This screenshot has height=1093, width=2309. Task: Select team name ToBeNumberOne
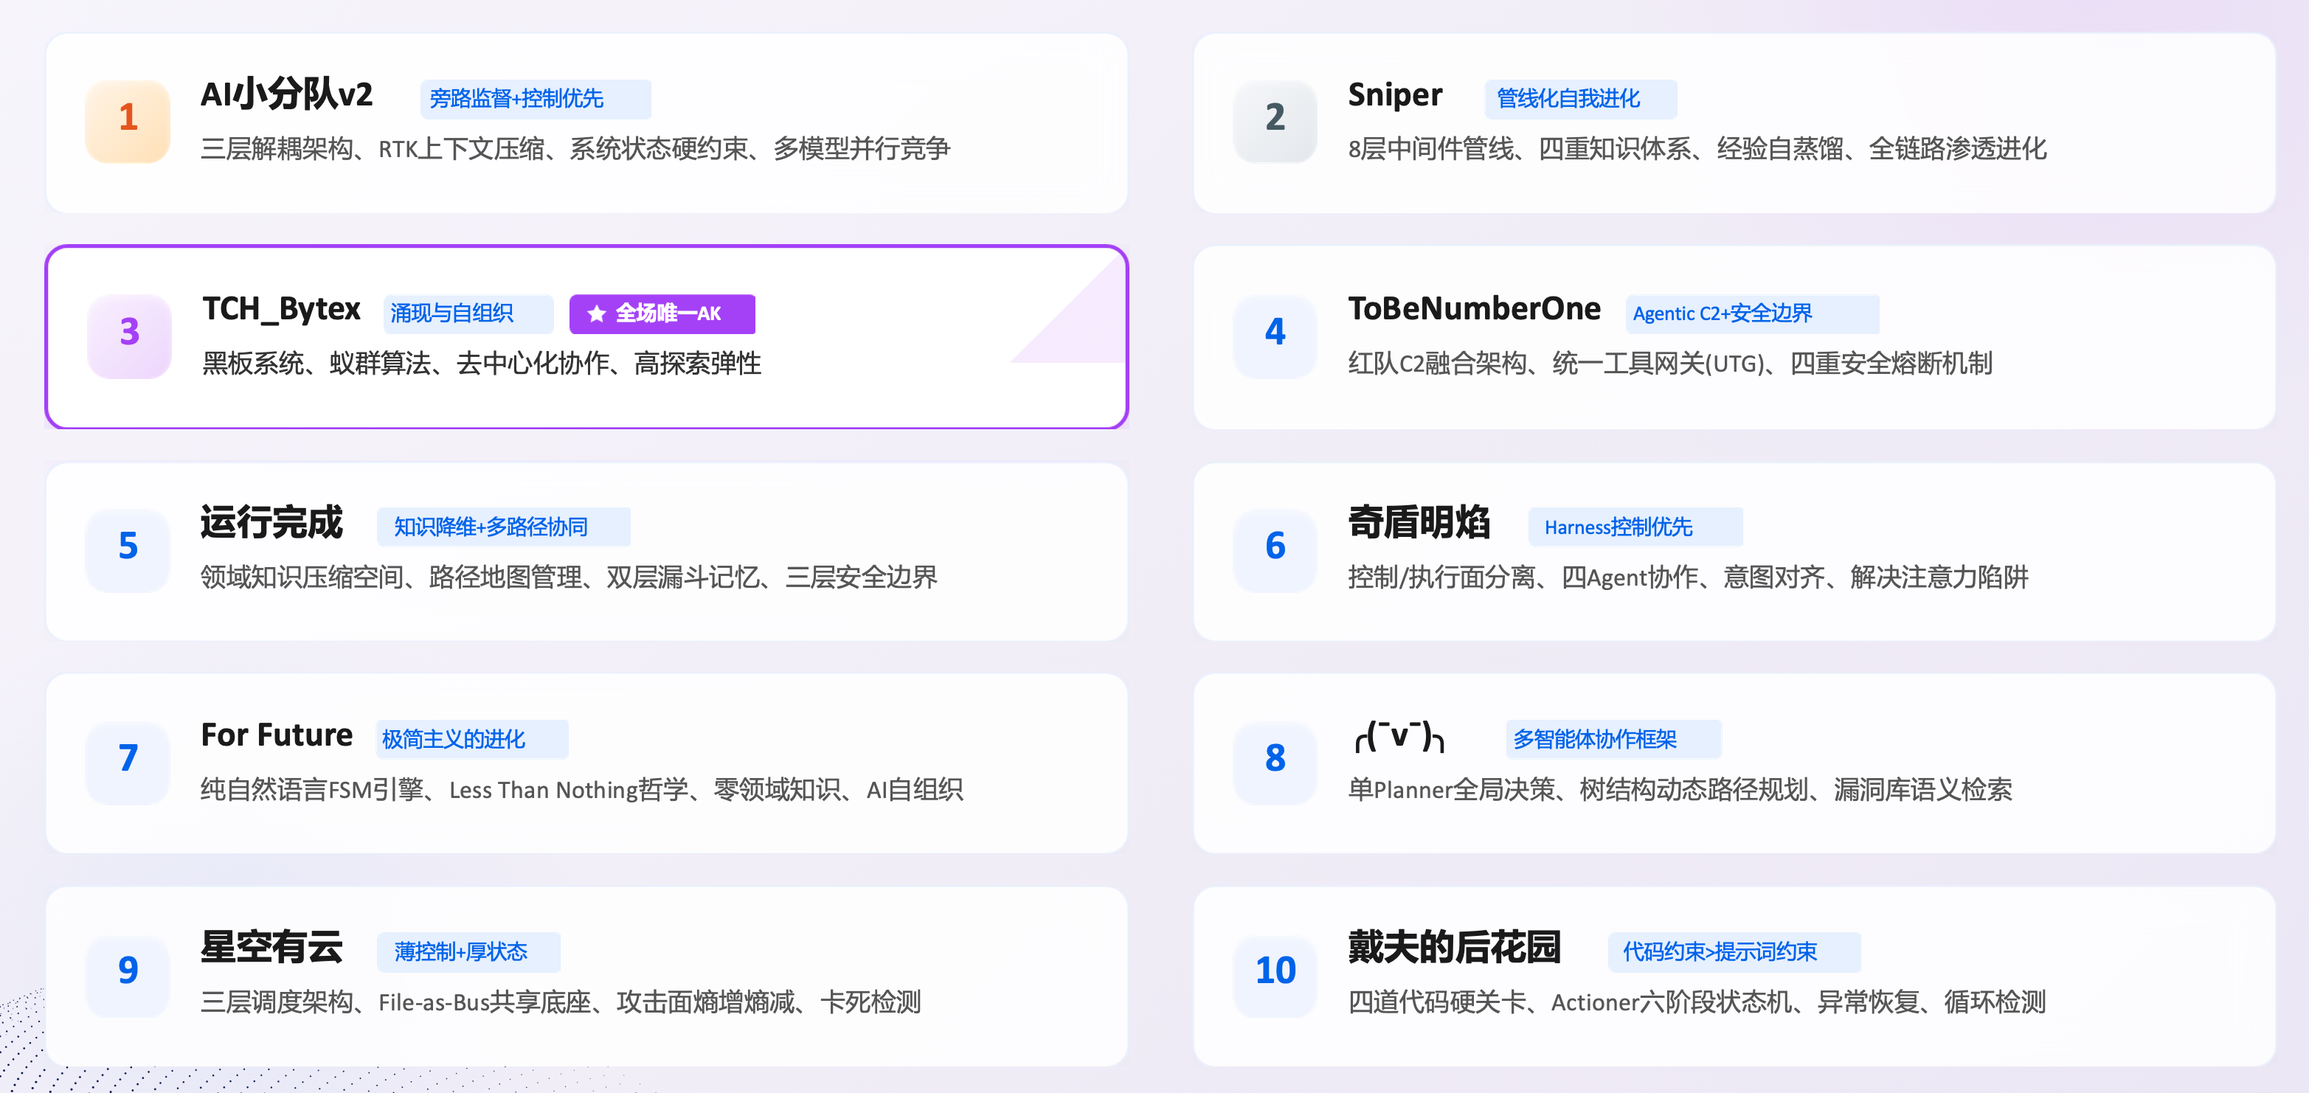point(1475,308)
